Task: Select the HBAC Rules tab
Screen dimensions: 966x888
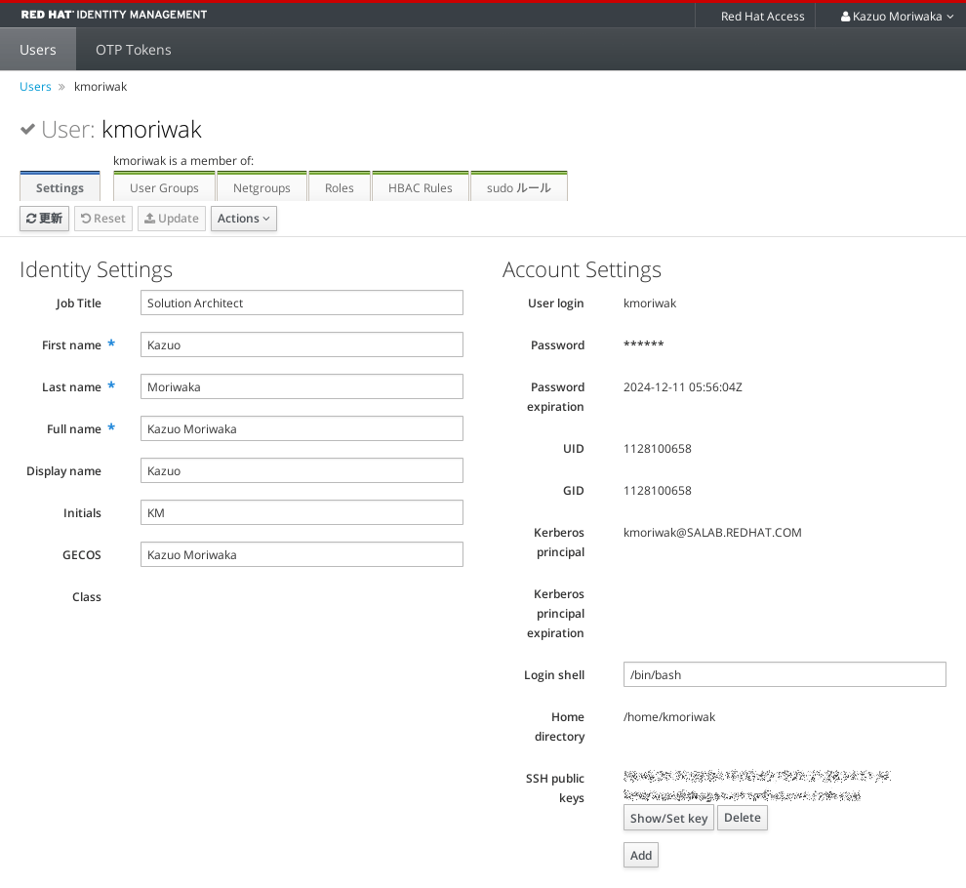Action: (x=420, y=187)
